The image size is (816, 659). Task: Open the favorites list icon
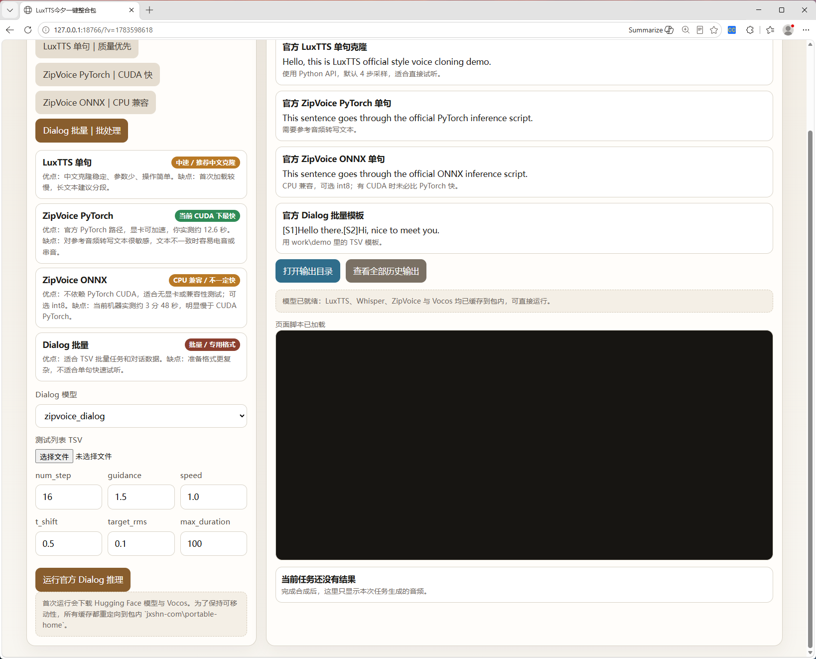[x=770, y=30]
